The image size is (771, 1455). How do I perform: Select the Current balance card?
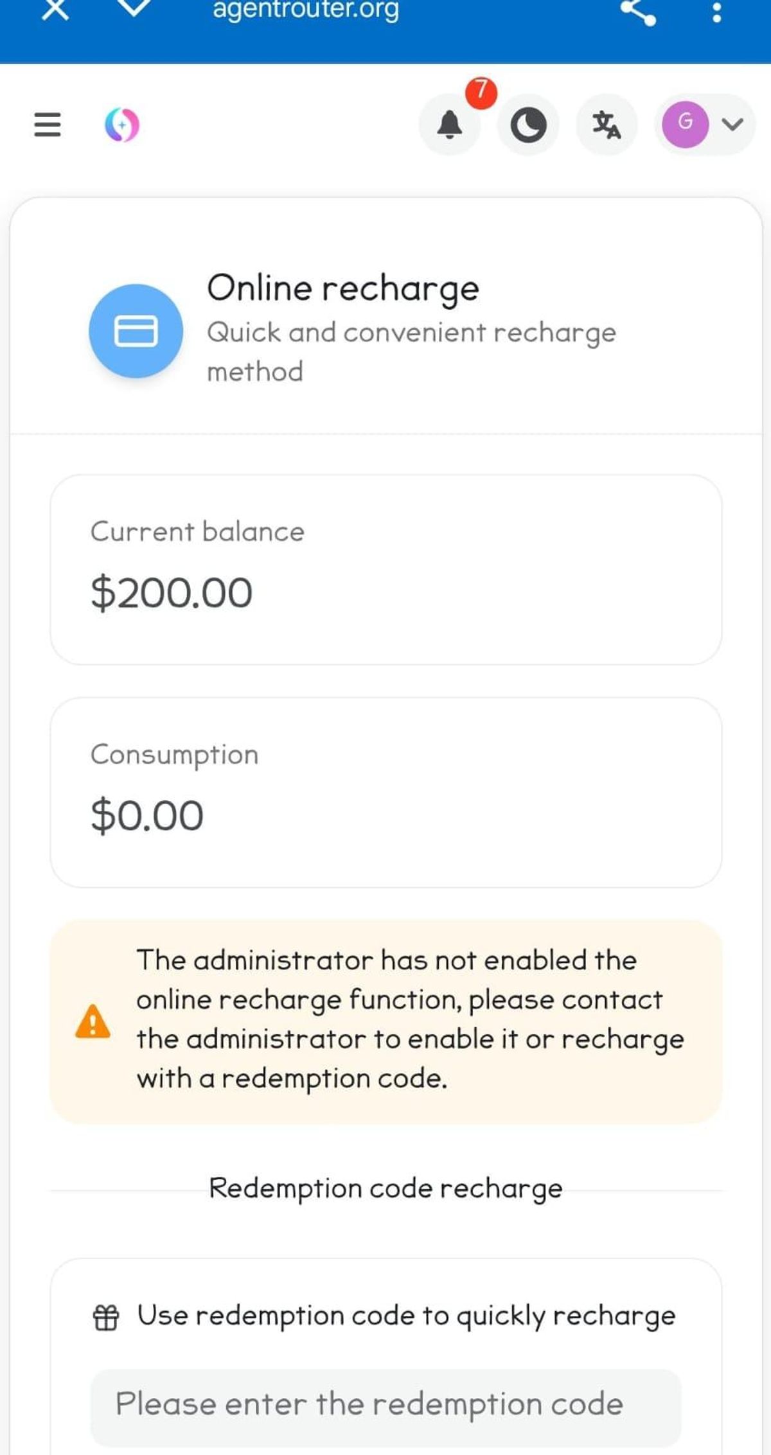point(385,569)
